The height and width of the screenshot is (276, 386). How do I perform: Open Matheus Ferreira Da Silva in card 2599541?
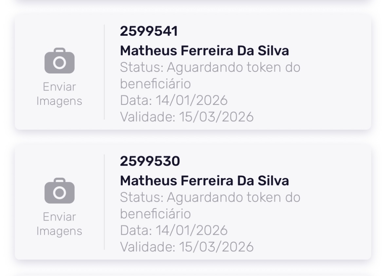204,51
